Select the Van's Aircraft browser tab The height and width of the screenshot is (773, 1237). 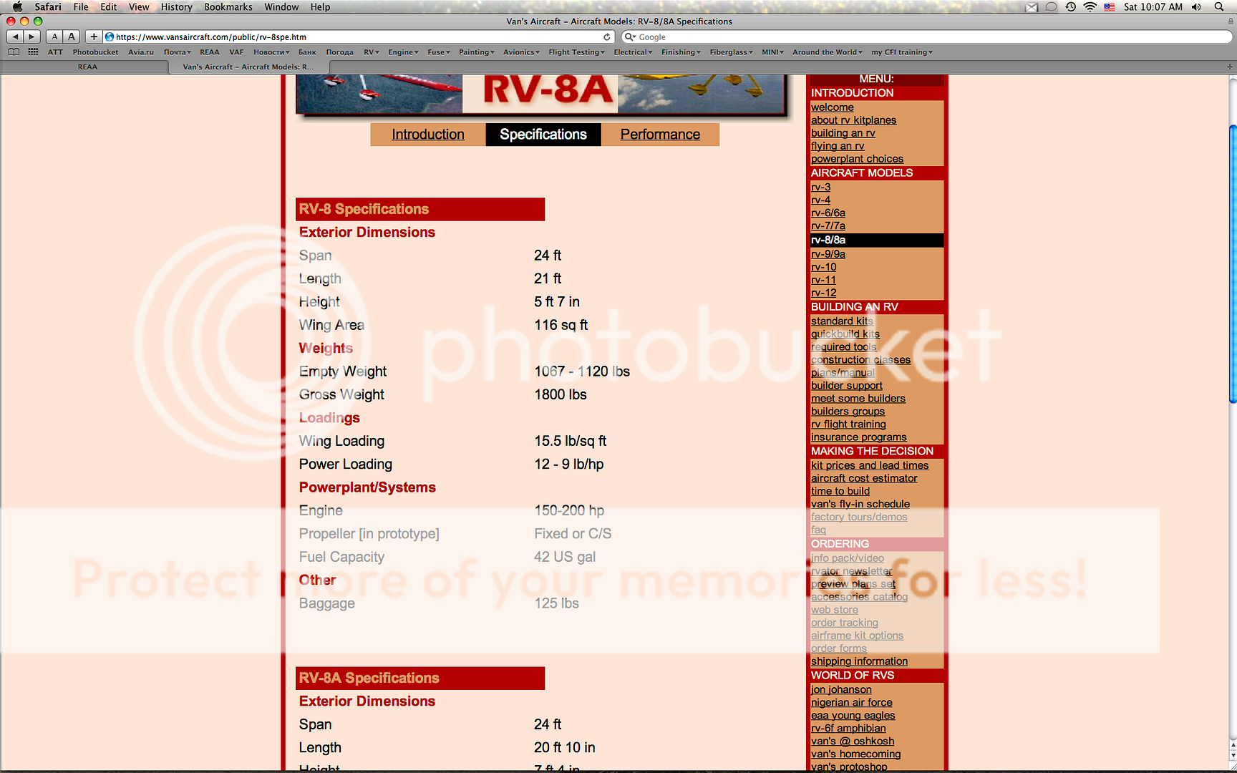point(248,67)
